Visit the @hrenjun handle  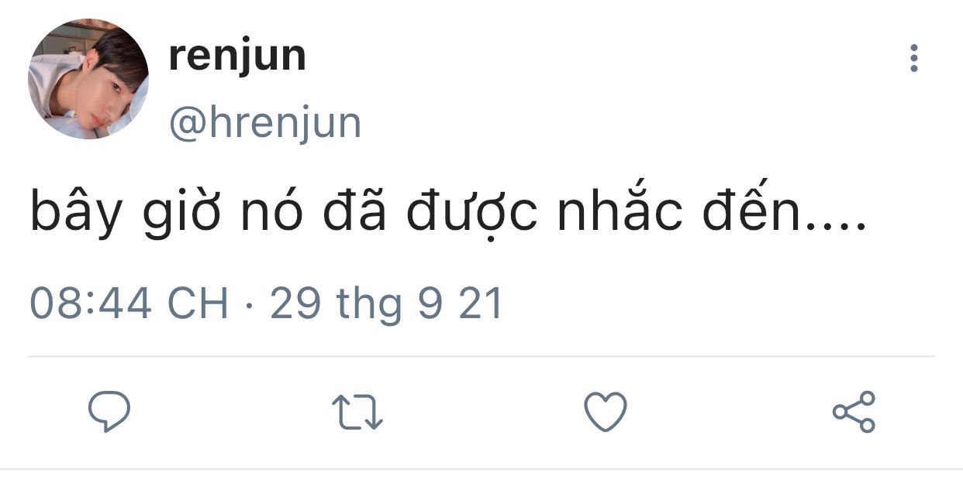[265, 123]
